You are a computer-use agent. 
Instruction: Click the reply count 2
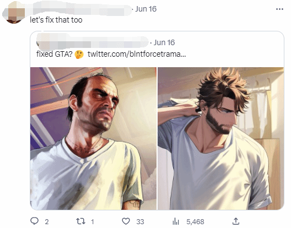[47, 222]
